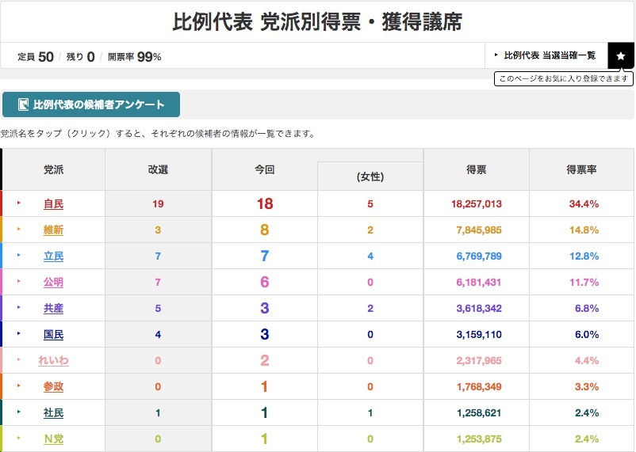
Task: Click the 得票 column header
Action: point(476,169)
